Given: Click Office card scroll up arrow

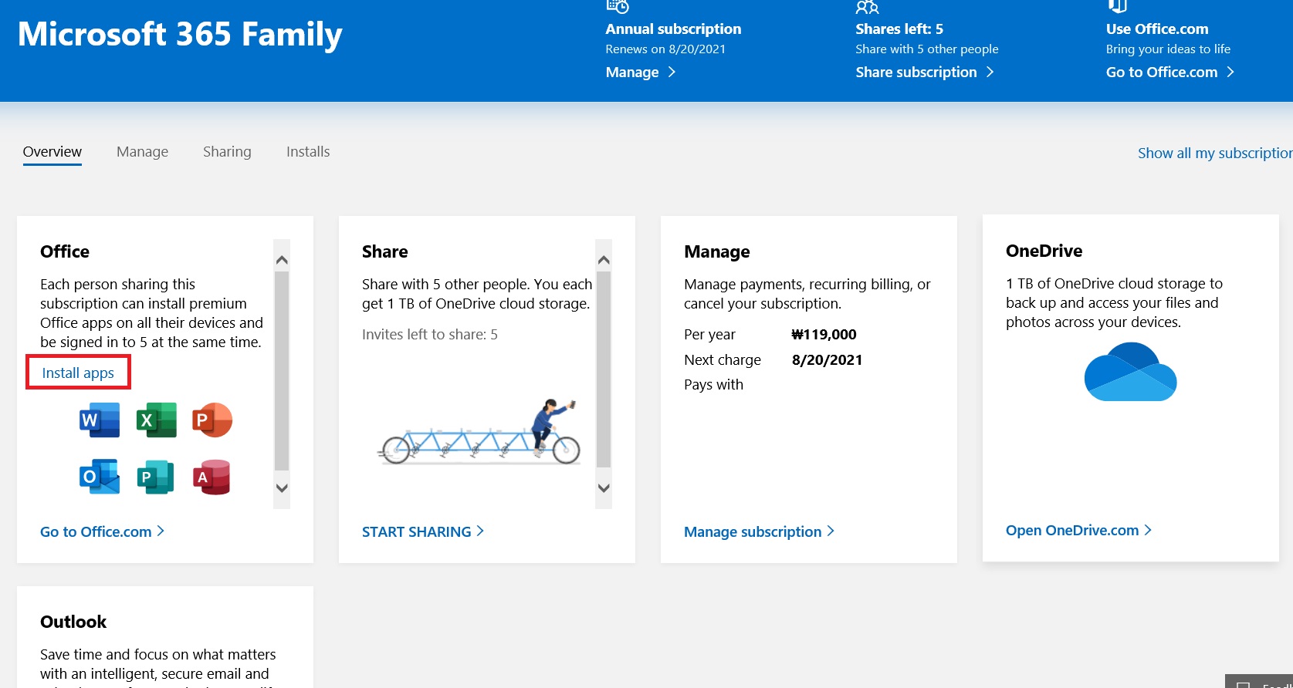Looking at the screenshot, I should click(x=282, y=260).
